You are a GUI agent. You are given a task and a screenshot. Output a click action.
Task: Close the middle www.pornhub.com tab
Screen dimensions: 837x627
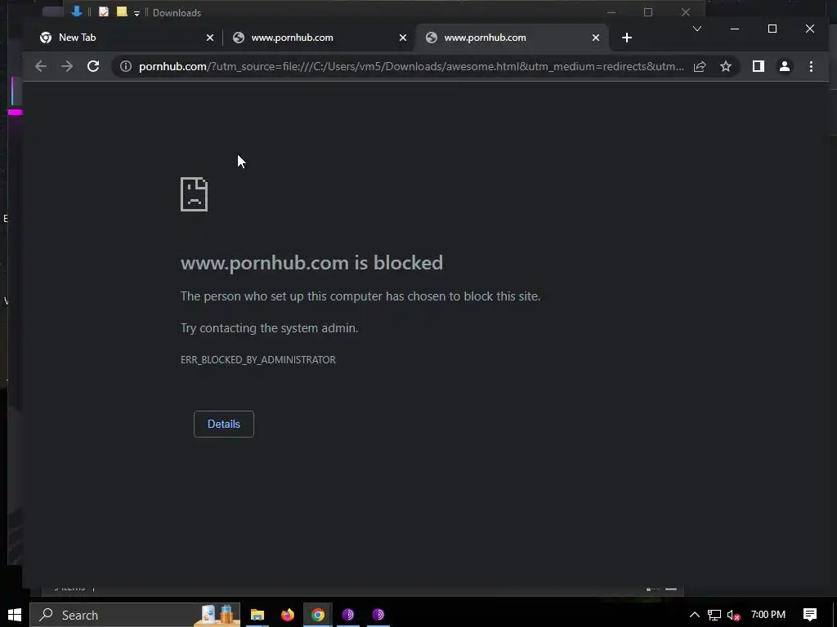coord(402,38)
